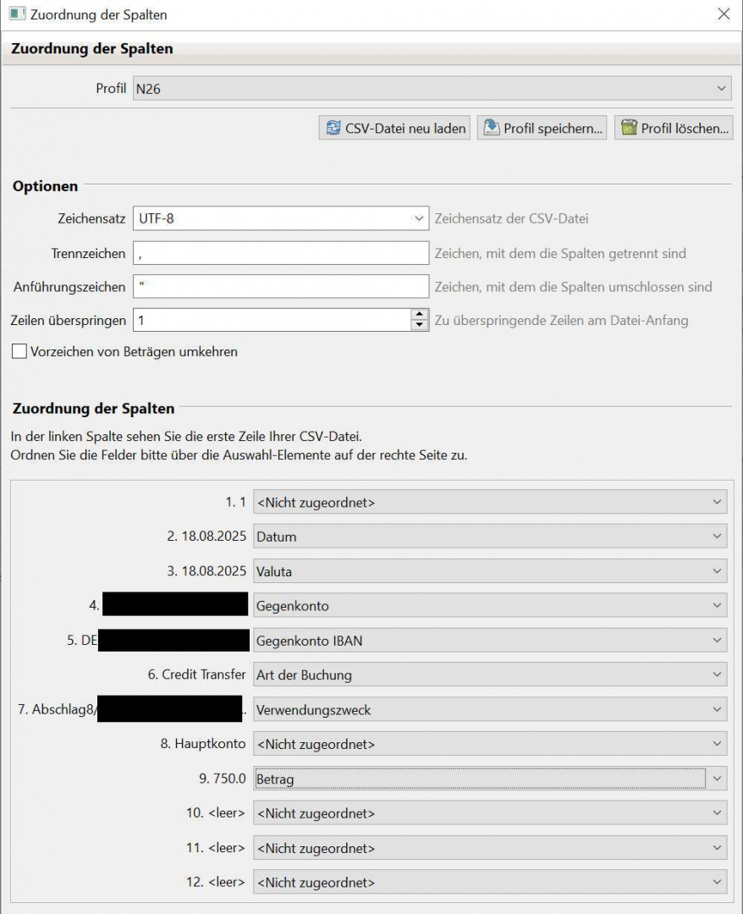Open the Gegenkonto IBAN assignment dropdown
Image resolution: width=743 pixels, height=914 pixels.
[x=490, y=641]
